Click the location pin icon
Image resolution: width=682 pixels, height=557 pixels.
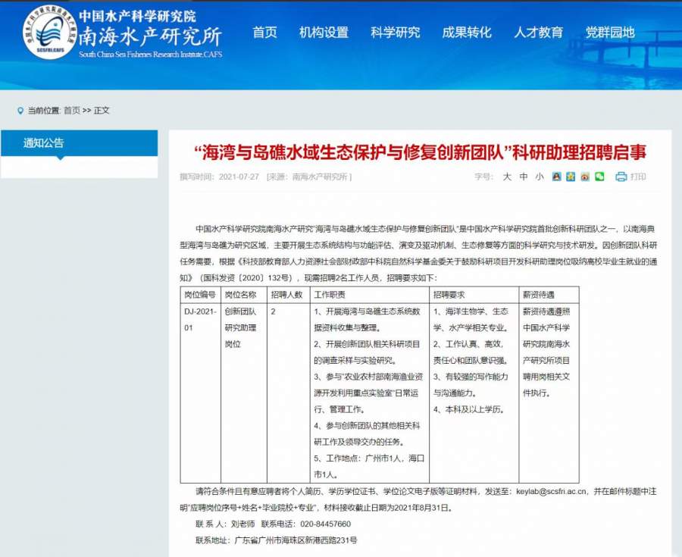tap(20, 111)
